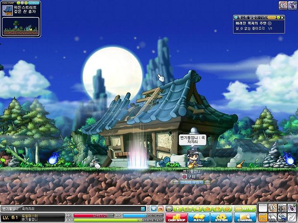Use the Pdn quick slot skill
Screen dimensions: 298x223
(291, 218)
